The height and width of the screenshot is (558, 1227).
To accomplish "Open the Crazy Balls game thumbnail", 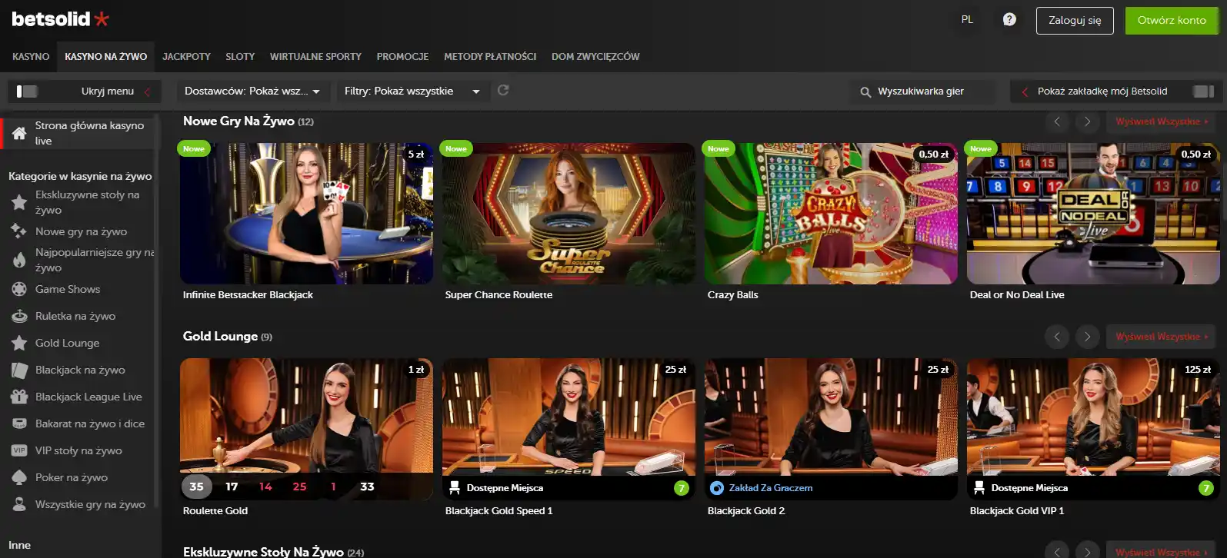I will coord(830,214).
